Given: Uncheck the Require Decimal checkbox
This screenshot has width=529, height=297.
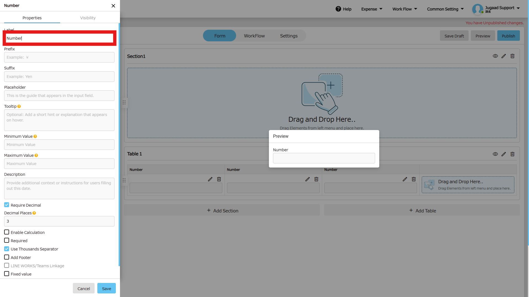Looking at the screenshot, I should click(x=7, y=205).
